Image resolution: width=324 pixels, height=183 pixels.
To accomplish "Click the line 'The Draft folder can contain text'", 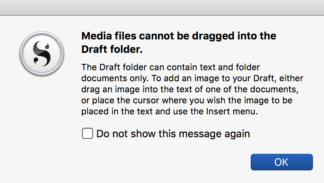I will click(170, 67).
